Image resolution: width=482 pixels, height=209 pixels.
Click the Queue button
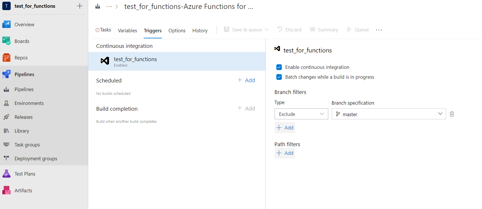[x=358, y=29]
